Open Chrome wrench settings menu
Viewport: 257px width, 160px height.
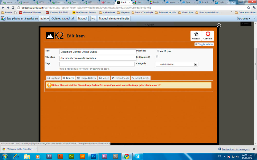(x=254, y=8)
